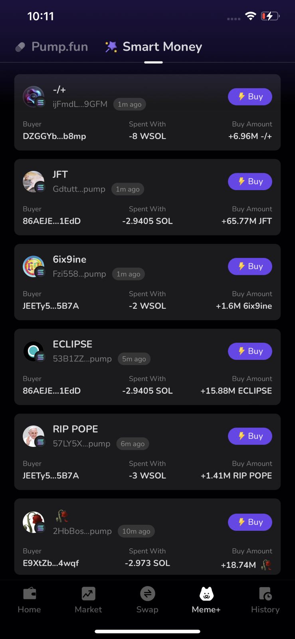Image resolution: width=295 pixels, height=639 pixels.
Task: Tap the 6ix9ine token avatar
Action: pos(34,266)
